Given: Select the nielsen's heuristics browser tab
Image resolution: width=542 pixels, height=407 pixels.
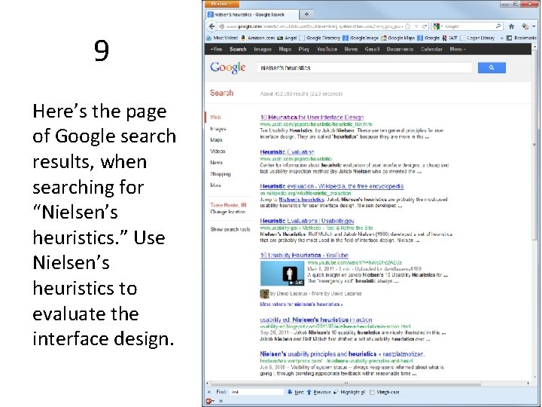Looking at the screenshot, I should pos(252,14).
